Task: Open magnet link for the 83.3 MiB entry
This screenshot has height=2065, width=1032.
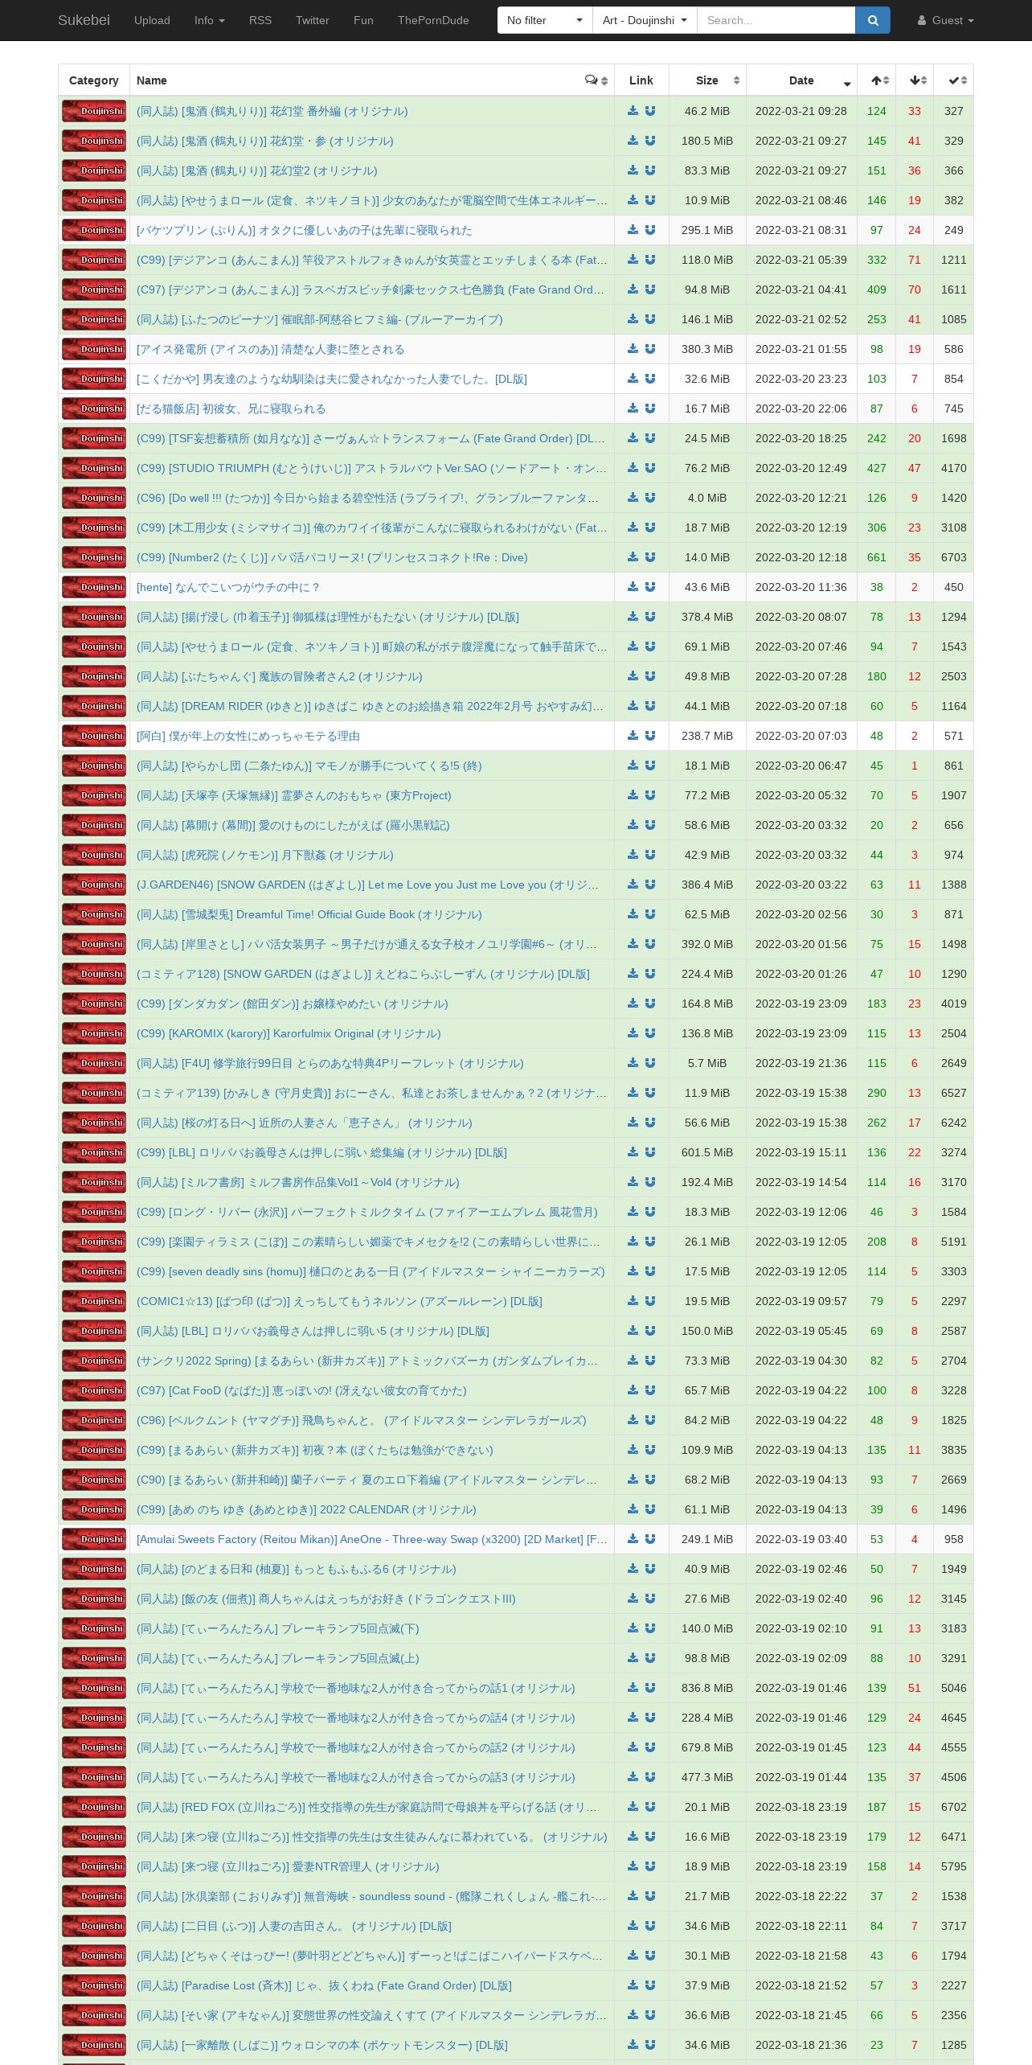Action: click(x=650, y=170)
